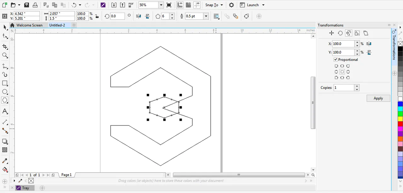Viewport: 403px width, 193px height.
Task: Select the Transparency checkerboard tool
Action: [5, 150]
